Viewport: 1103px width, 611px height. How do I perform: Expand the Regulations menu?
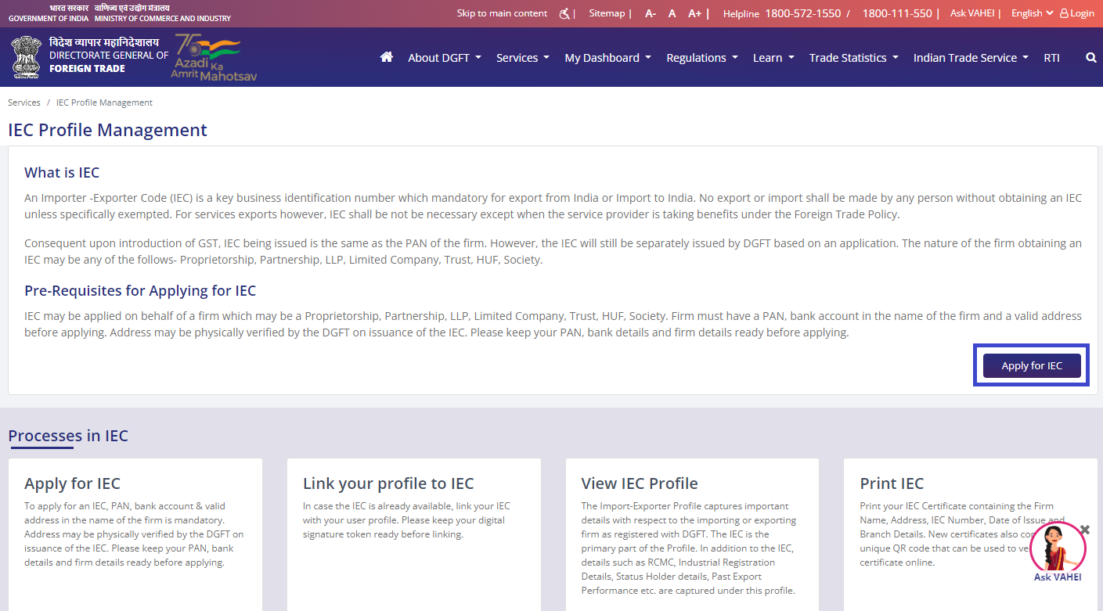pyautogui.click(x=702, y=58)
